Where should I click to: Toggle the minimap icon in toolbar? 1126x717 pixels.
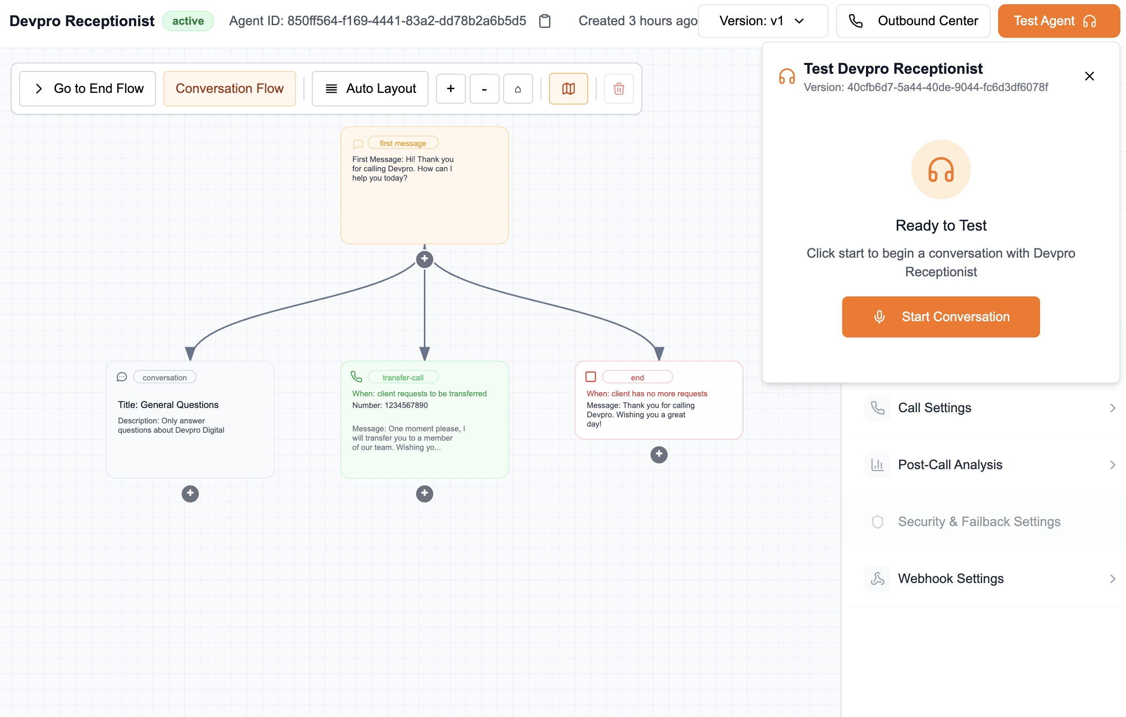tap(568, 88)
